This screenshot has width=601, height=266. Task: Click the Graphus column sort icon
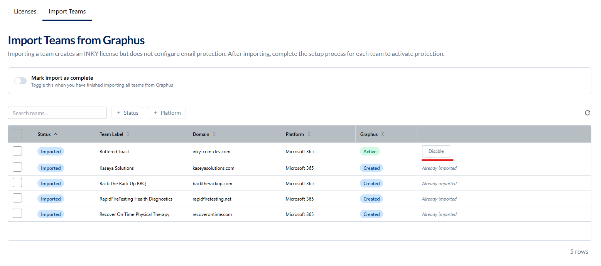pos(383,134)
